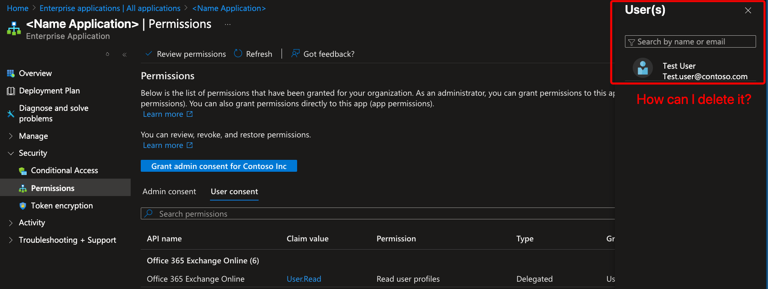Click the Got feedback person icon
This screenshot has width=768, height=289.
pos(296,54)
